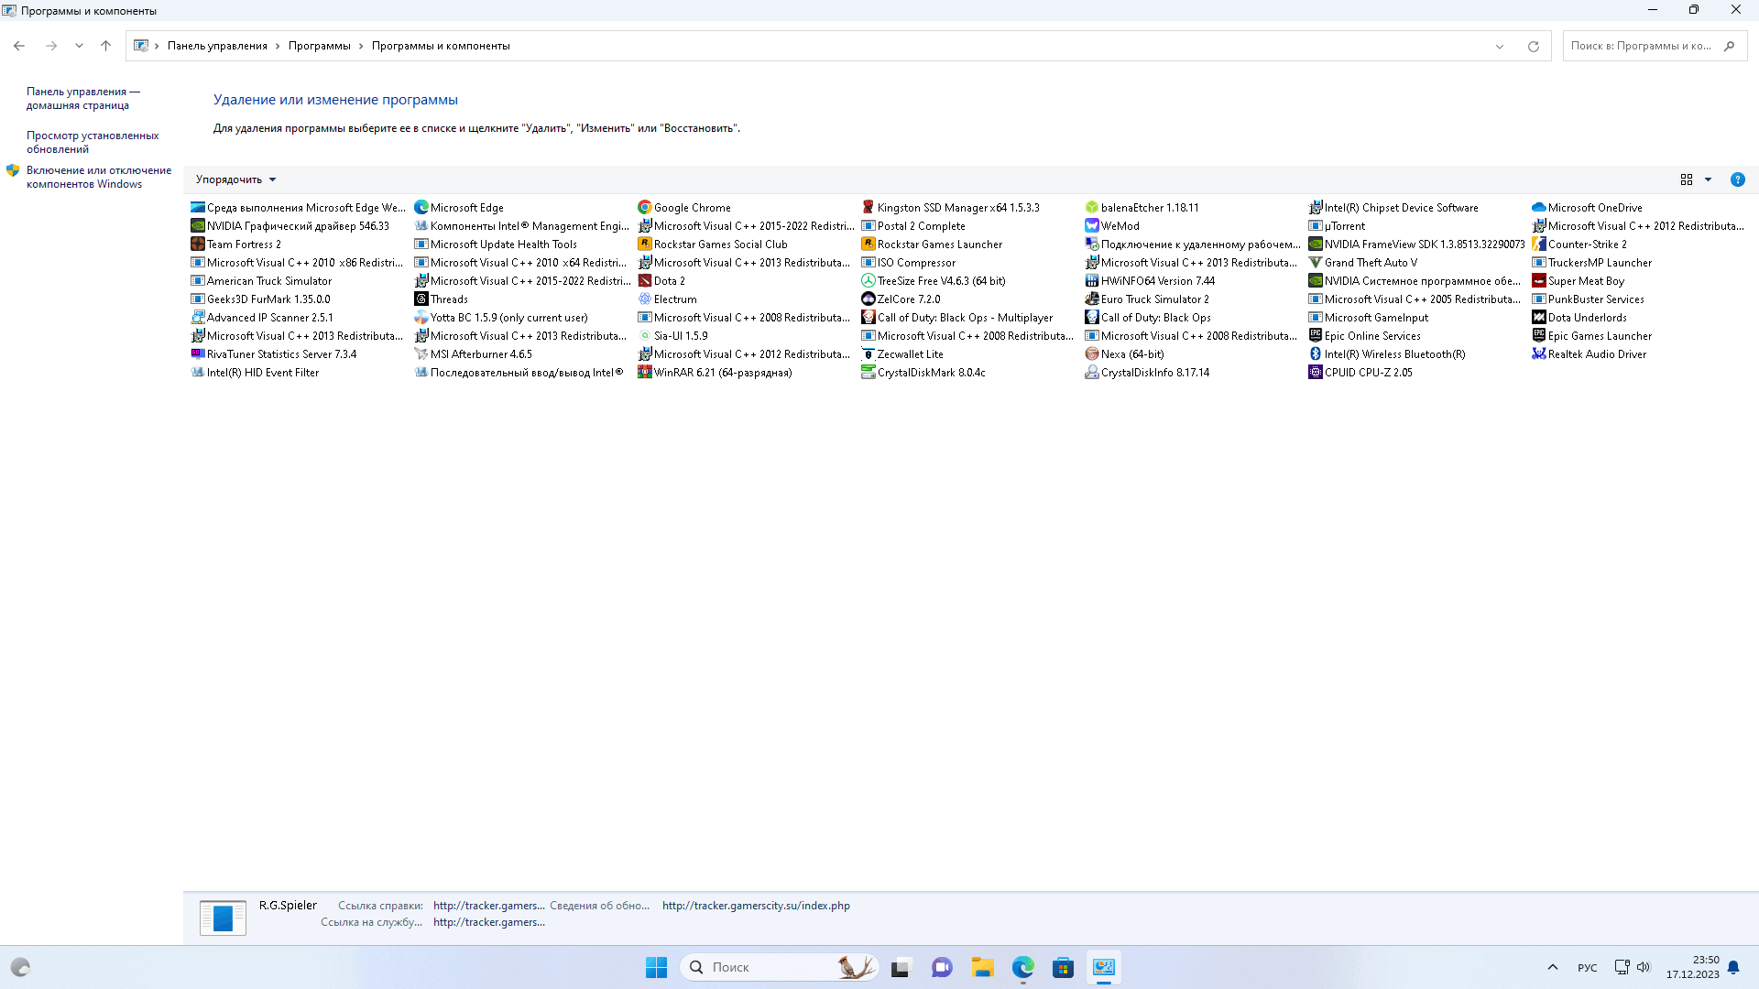Open the Ссылка справки tracker link
The image size is (1759, 989).
[x=488, y=906]
